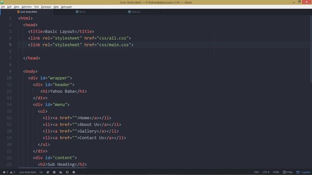This screenshot has width=312, height=175.
Task: Click the 5:6 cursor position indicator
Action: click(41, 172)
